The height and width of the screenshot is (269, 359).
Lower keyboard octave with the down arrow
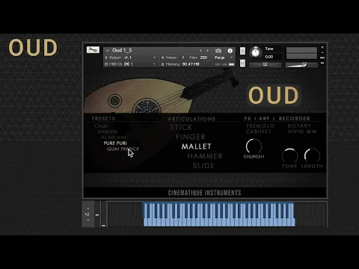(88, 220)
